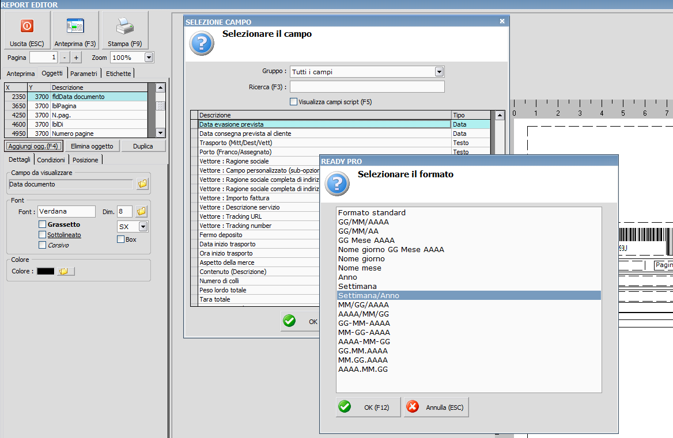Select the lblDi object row

click(76, 124)
